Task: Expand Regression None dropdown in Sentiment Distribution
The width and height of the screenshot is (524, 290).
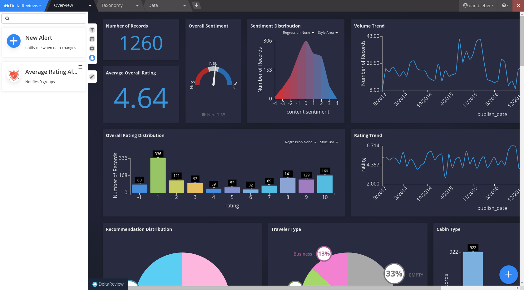Action: point(299,33)
